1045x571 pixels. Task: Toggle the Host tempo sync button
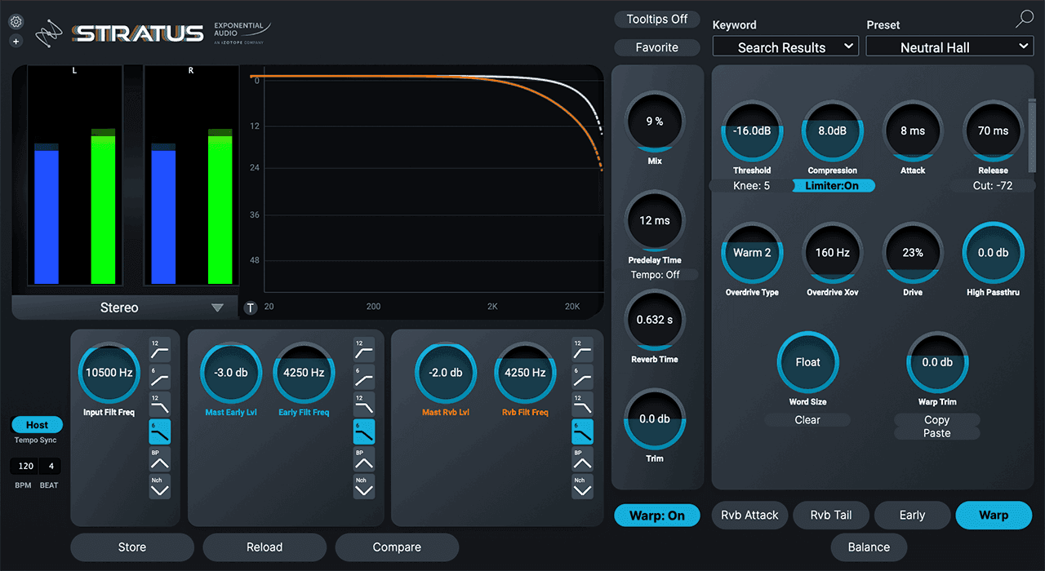click(x=37, y=425)
